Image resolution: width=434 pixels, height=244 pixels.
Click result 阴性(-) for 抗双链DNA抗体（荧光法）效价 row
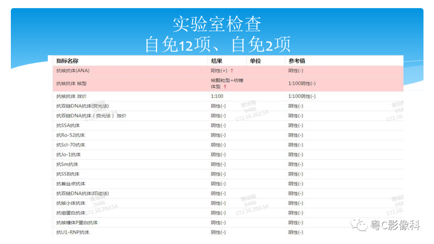click(218, 116)
